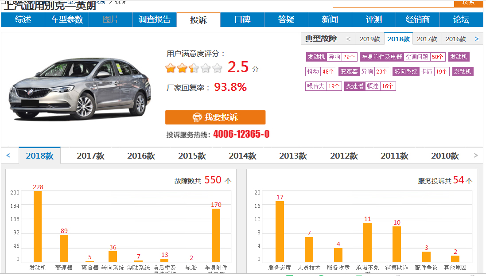Click left arrow beside 典型故障 year list
The height and width of the screenshot is (276, 486).
[x=348, y=39]
